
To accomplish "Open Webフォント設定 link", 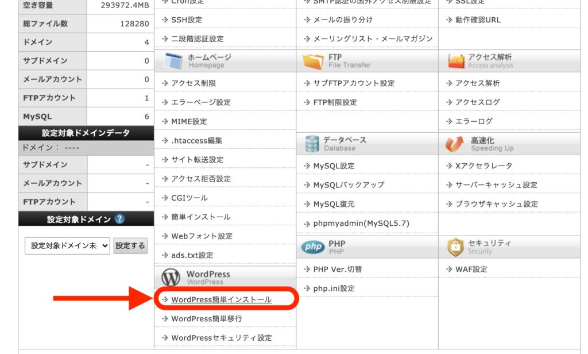I will pos(202,236).
